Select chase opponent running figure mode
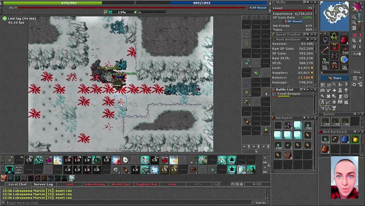 pyautogui.click(x=360, y=41)
